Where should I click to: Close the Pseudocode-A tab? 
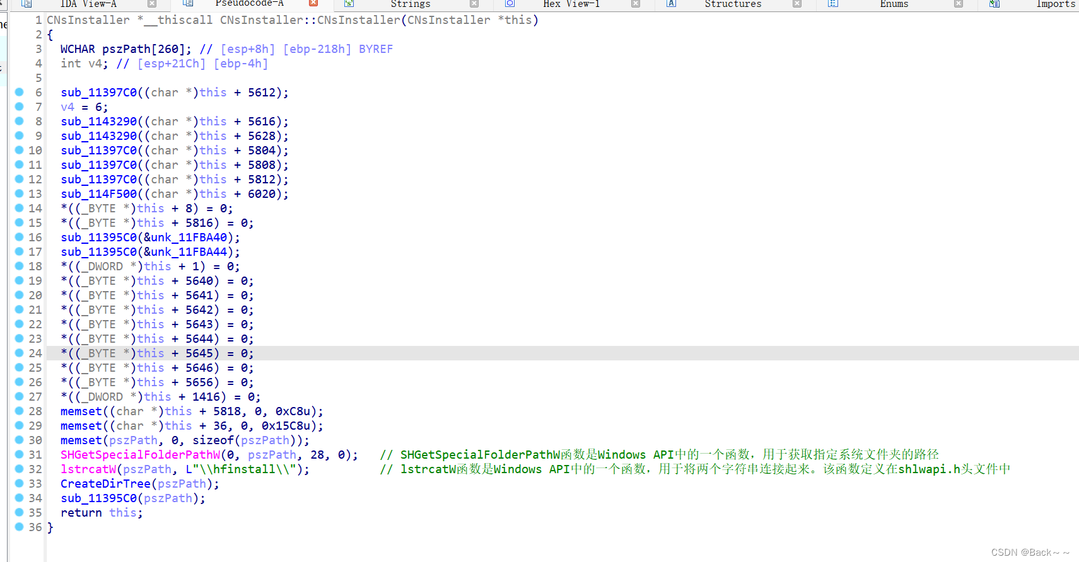point(313,4)
